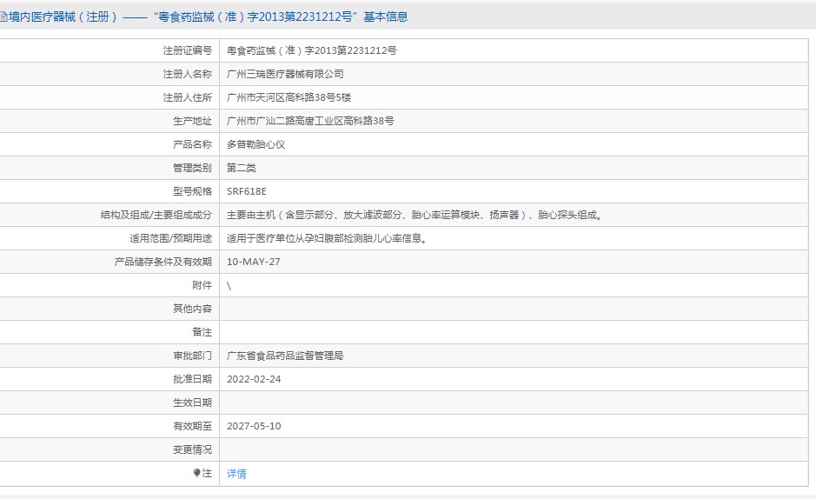Click the address 广州市天河区高科路38号5楼

(x=289, y=97)
